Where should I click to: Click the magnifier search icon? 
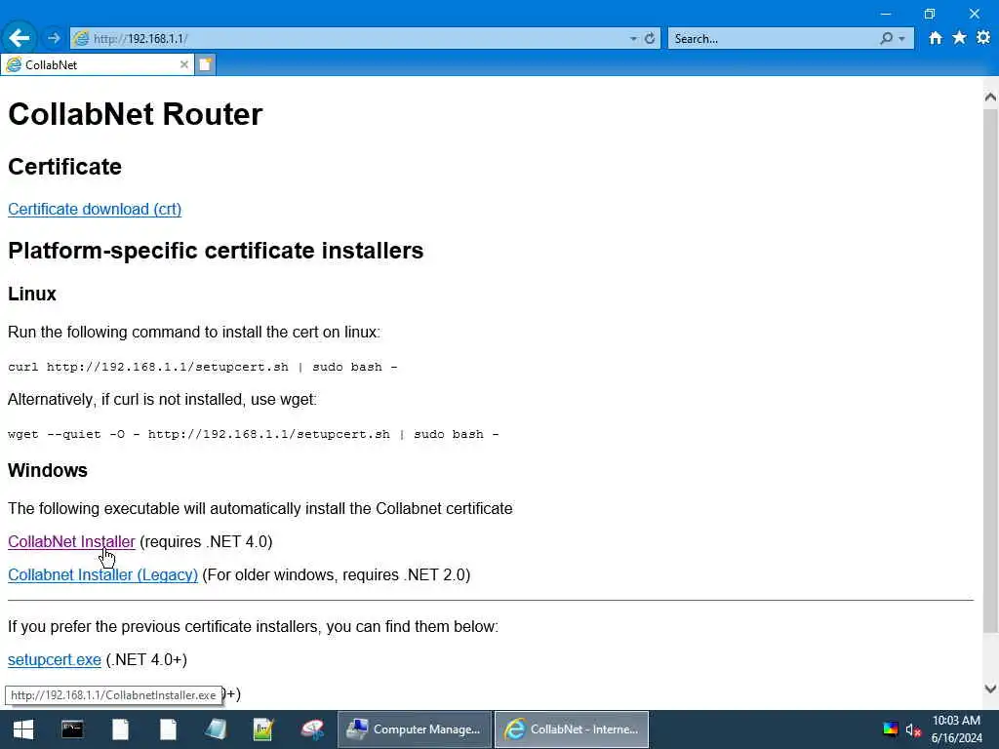886,39
